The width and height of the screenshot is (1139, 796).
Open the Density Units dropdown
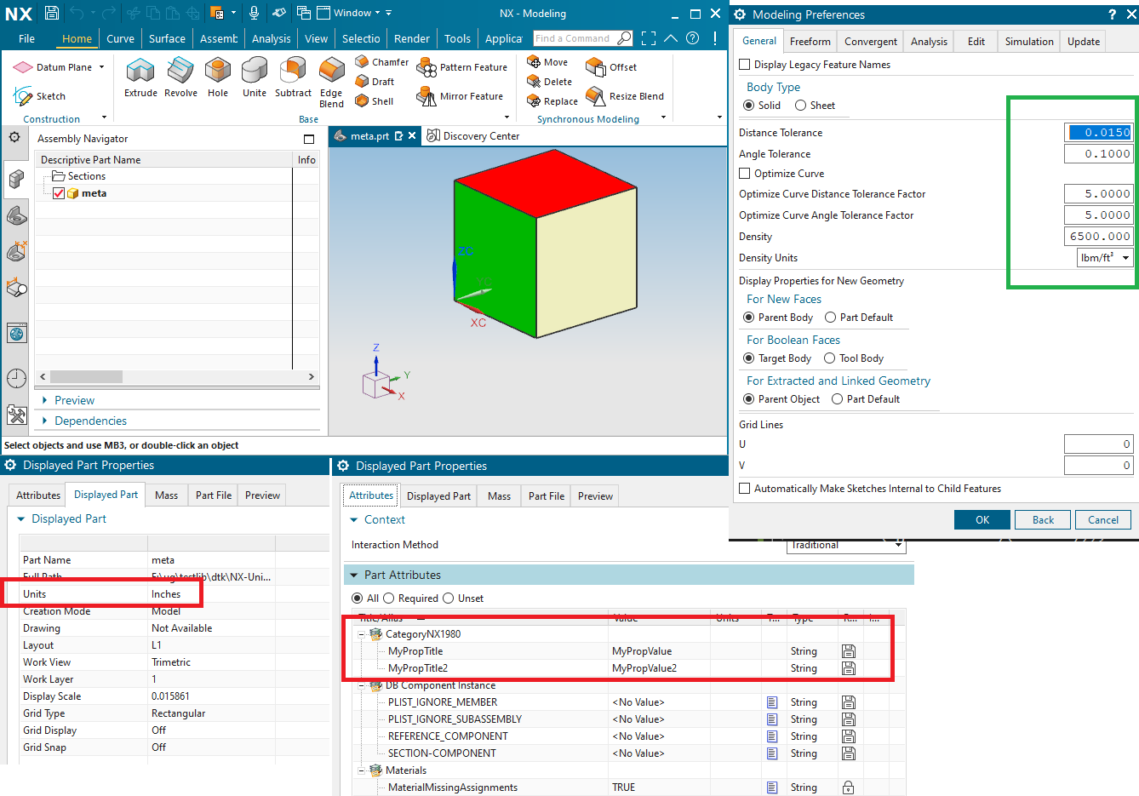(1105, 258)
